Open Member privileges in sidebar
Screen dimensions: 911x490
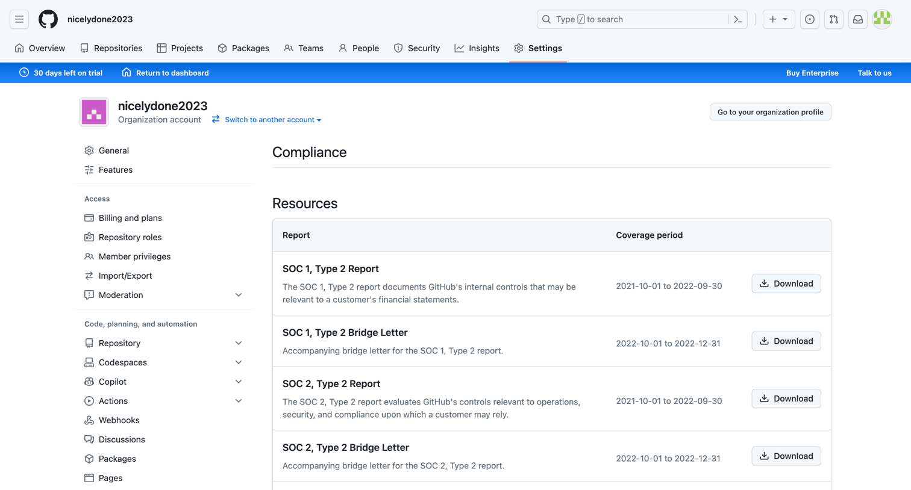pyautogui.click(x=164, y=256)
